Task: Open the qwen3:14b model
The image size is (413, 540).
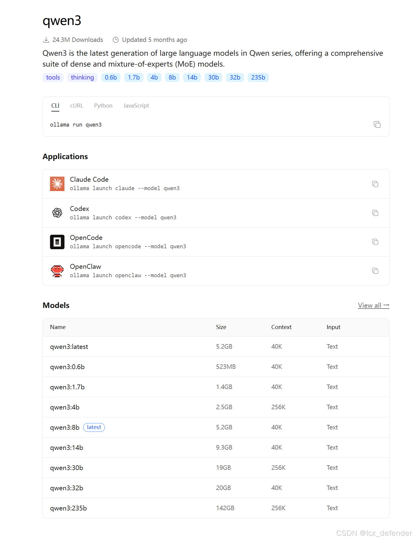Action: [67, 448]
